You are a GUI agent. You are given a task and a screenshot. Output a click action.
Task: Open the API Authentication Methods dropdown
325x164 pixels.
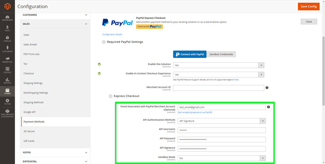[x=221, y=121]
